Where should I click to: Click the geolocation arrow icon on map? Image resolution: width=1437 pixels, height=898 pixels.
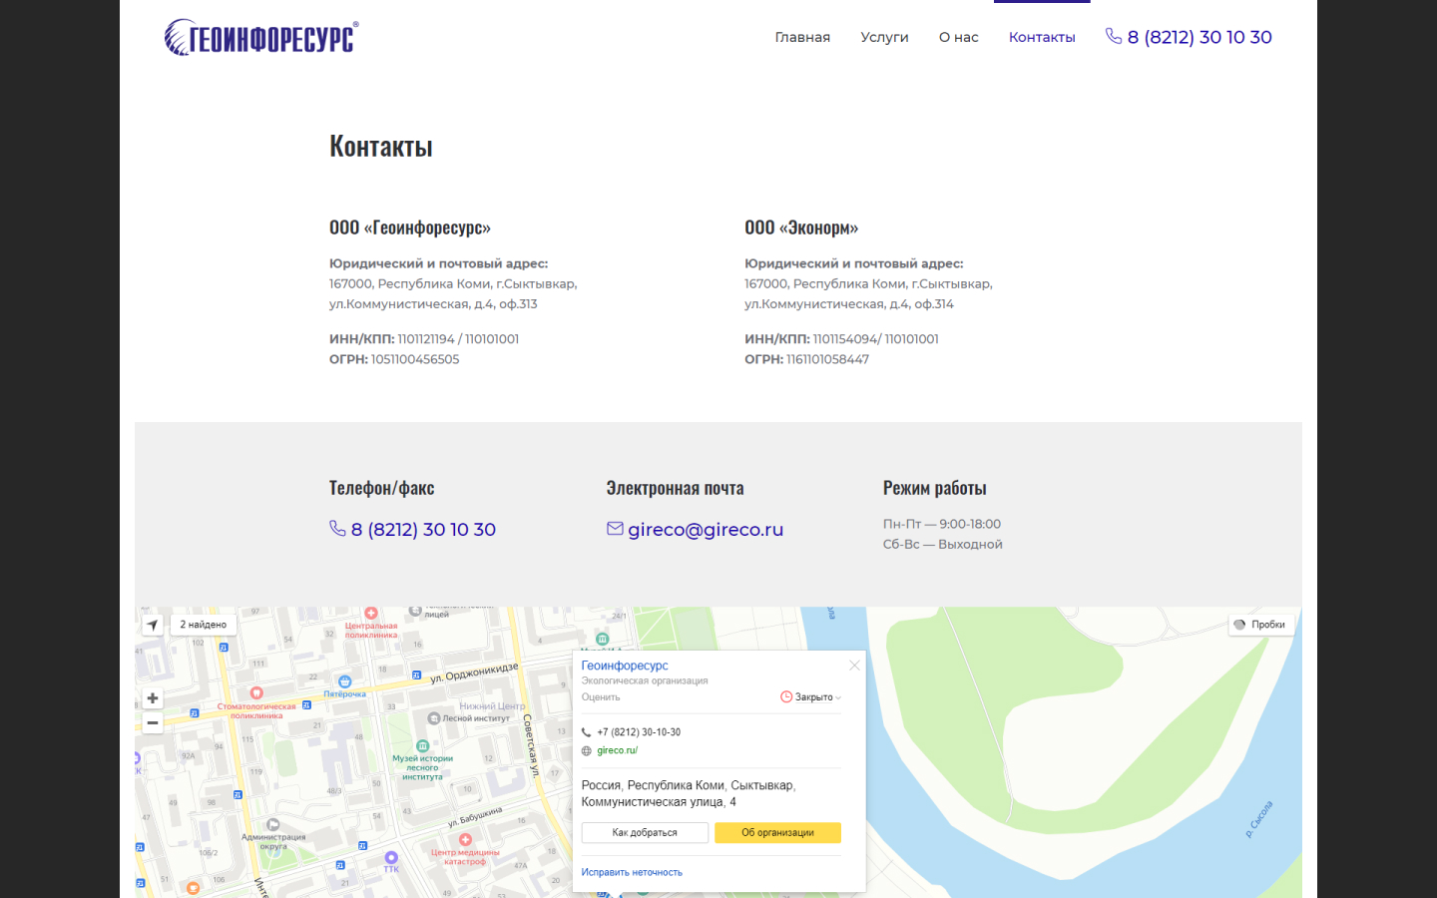click(153, 625)
